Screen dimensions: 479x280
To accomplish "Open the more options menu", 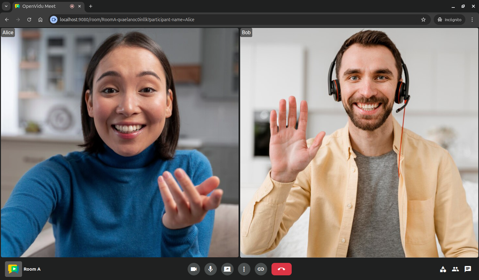I will click(244, 269).
